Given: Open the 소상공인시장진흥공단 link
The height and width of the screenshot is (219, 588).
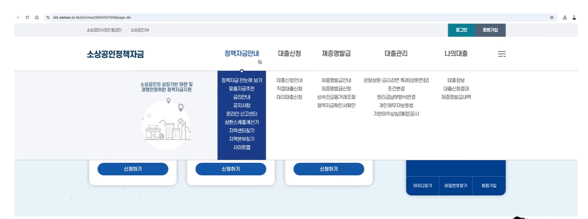Looking at the screenshot, I should tap(104, 30).
